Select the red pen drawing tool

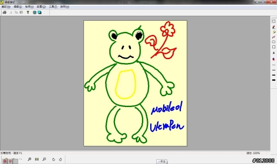coord(274,27)
